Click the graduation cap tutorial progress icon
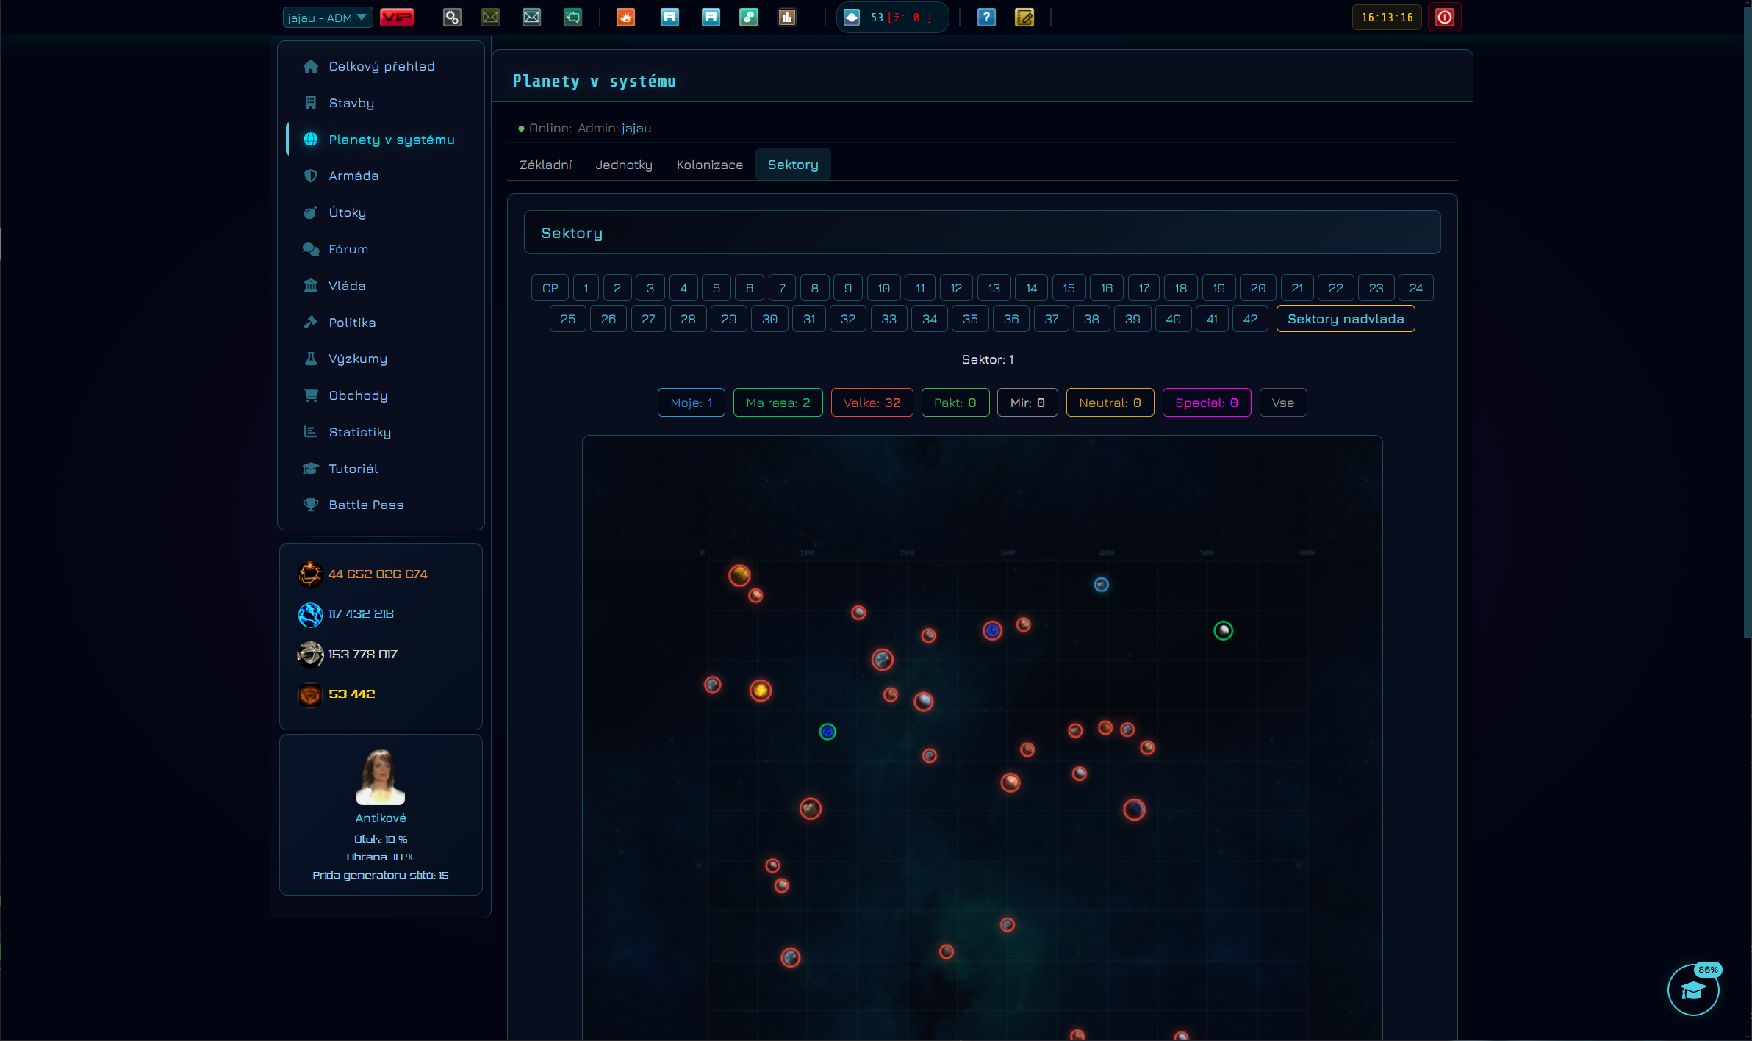The image size is (1752, 1041). [x=1693, y=990]
